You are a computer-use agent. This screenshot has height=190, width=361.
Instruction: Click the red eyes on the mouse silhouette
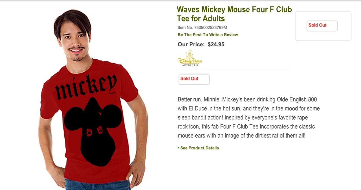[94, 131]
